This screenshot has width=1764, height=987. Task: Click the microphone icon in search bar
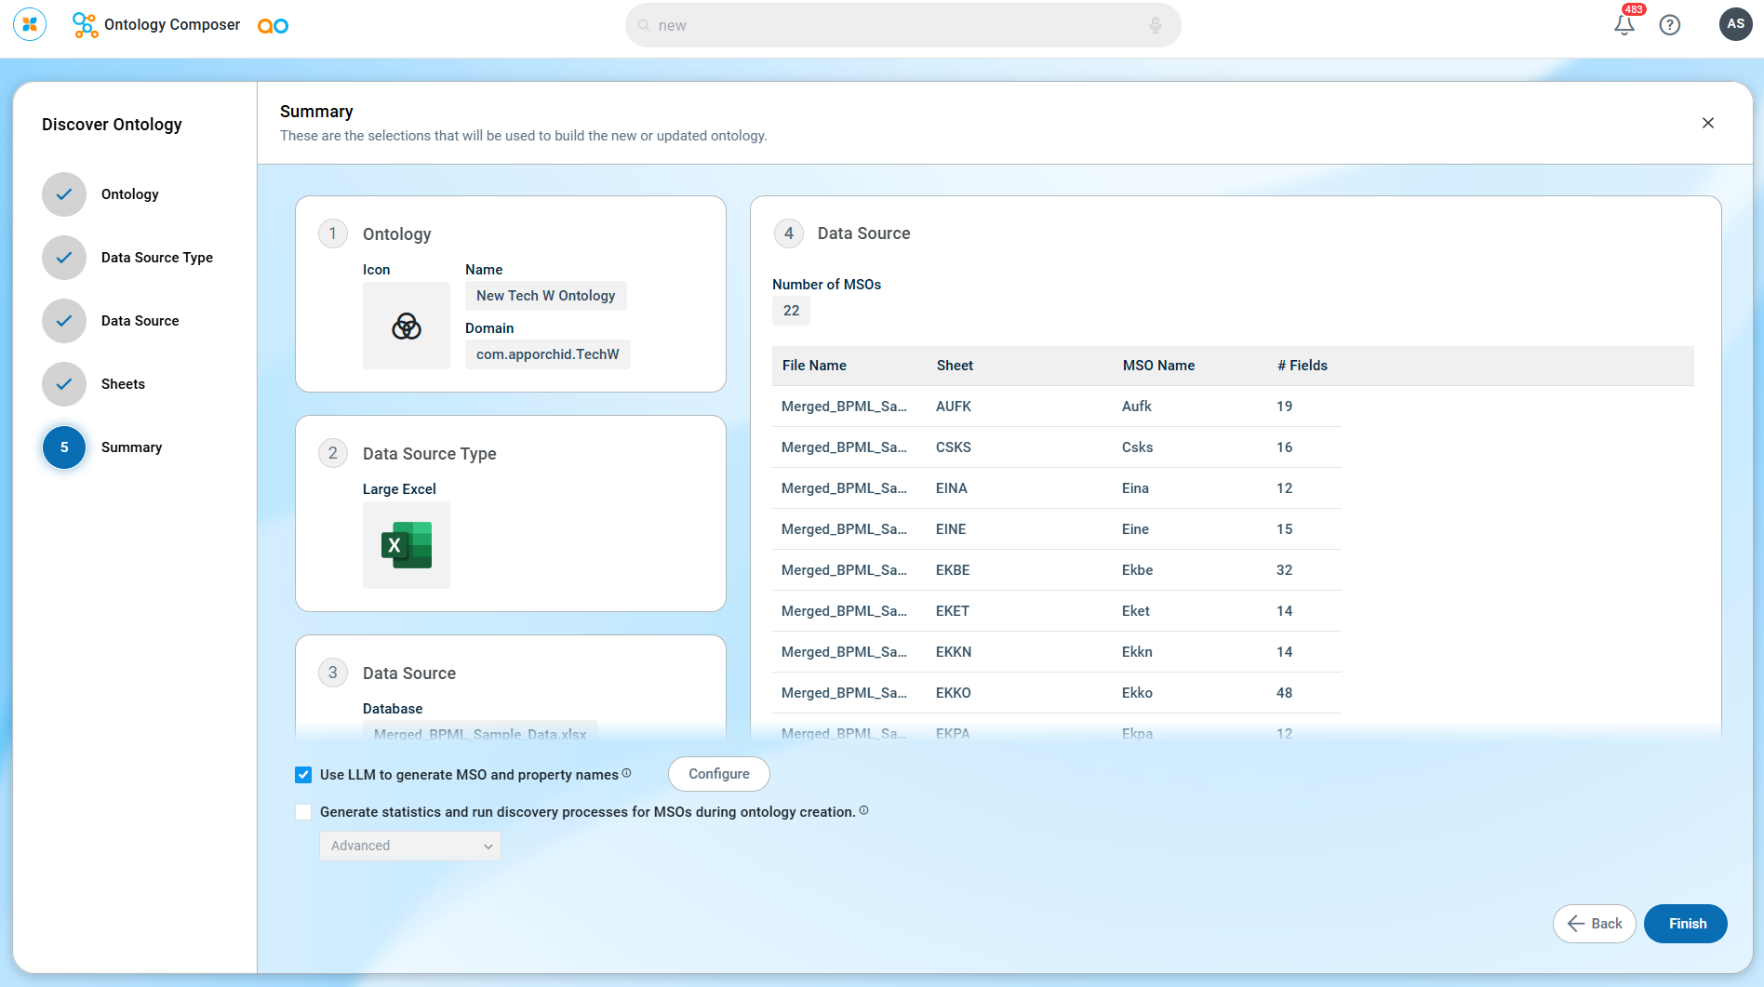click(1156, 25)
